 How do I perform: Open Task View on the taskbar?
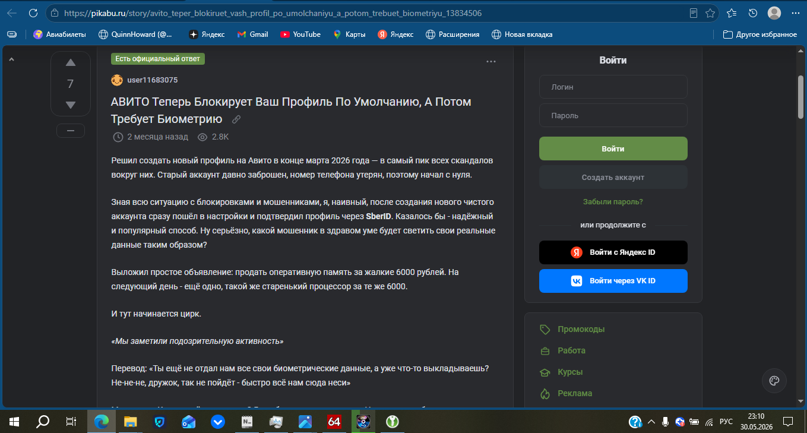click(x=71, y=422)
